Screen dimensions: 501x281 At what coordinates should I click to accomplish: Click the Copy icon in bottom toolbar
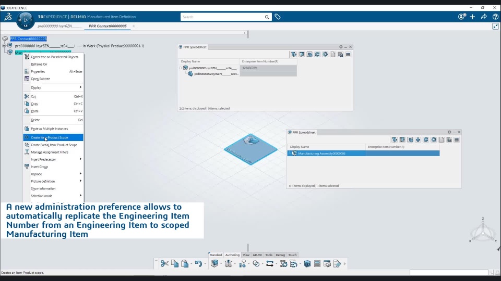point(175,263)
